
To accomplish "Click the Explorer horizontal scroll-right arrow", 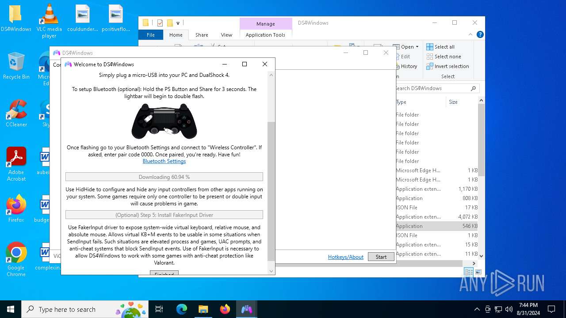I will coord(474,263).
